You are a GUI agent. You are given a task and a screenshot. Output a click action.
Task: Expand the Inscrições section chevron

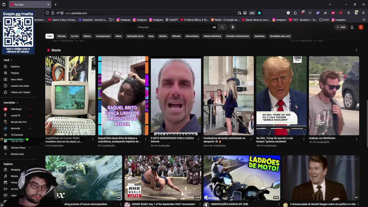click(17, 103)
